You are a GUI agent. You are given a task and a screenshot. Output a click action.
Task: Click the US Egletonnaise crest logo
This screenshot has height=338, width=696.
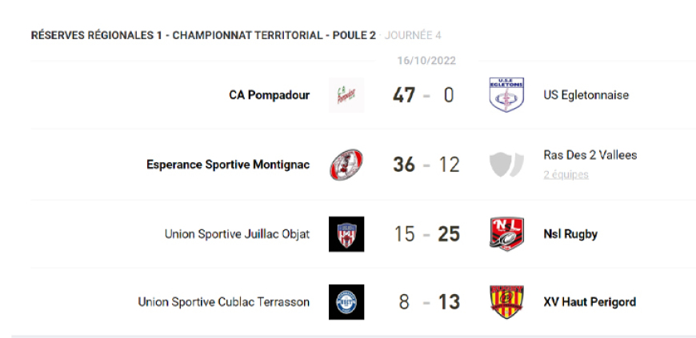(506, 95)
